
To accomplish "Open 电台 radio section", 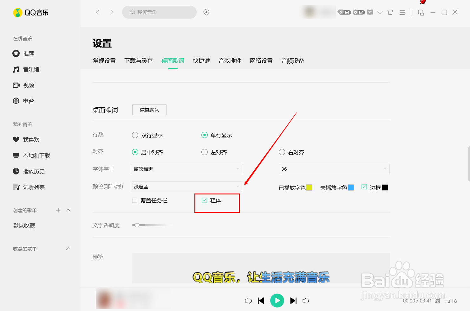I will coord(23,101).
